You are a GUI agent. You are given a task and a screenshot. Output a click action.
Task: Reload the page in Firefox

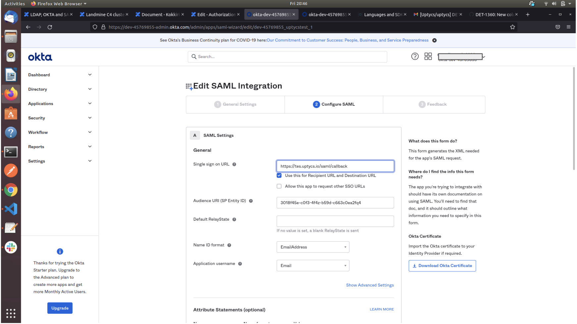click(50, 27)
